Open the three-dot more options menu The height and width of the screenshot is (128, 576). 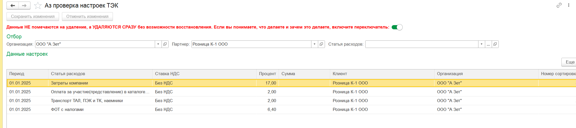(568, 5)
